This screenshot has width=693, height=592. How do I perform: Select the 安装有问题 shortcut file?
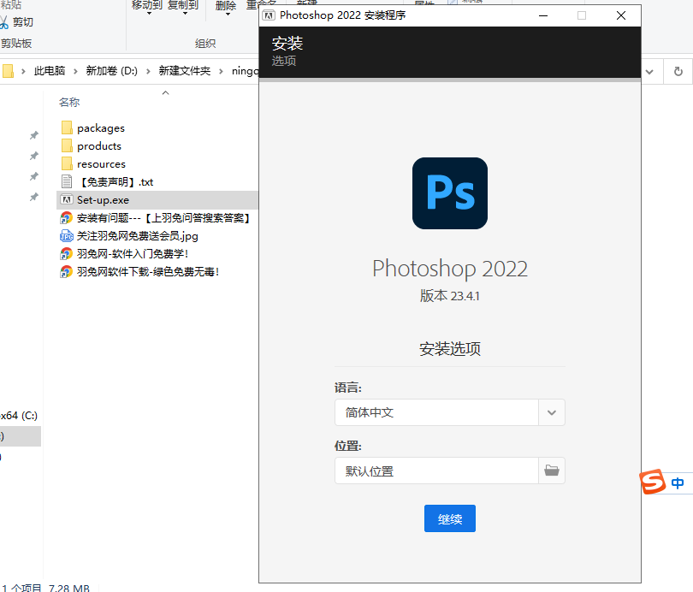coord(164,218)
